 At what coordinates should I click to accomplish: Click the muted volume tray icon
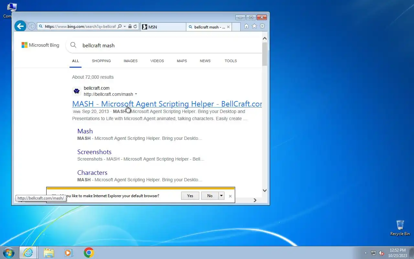click(x=381, y=253)
